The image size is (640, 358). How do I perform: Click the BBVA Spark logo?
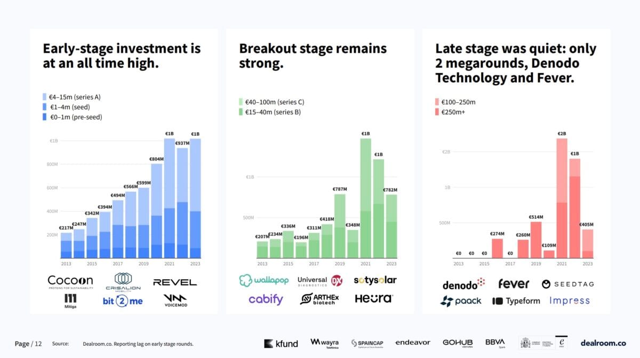(495, 343)
